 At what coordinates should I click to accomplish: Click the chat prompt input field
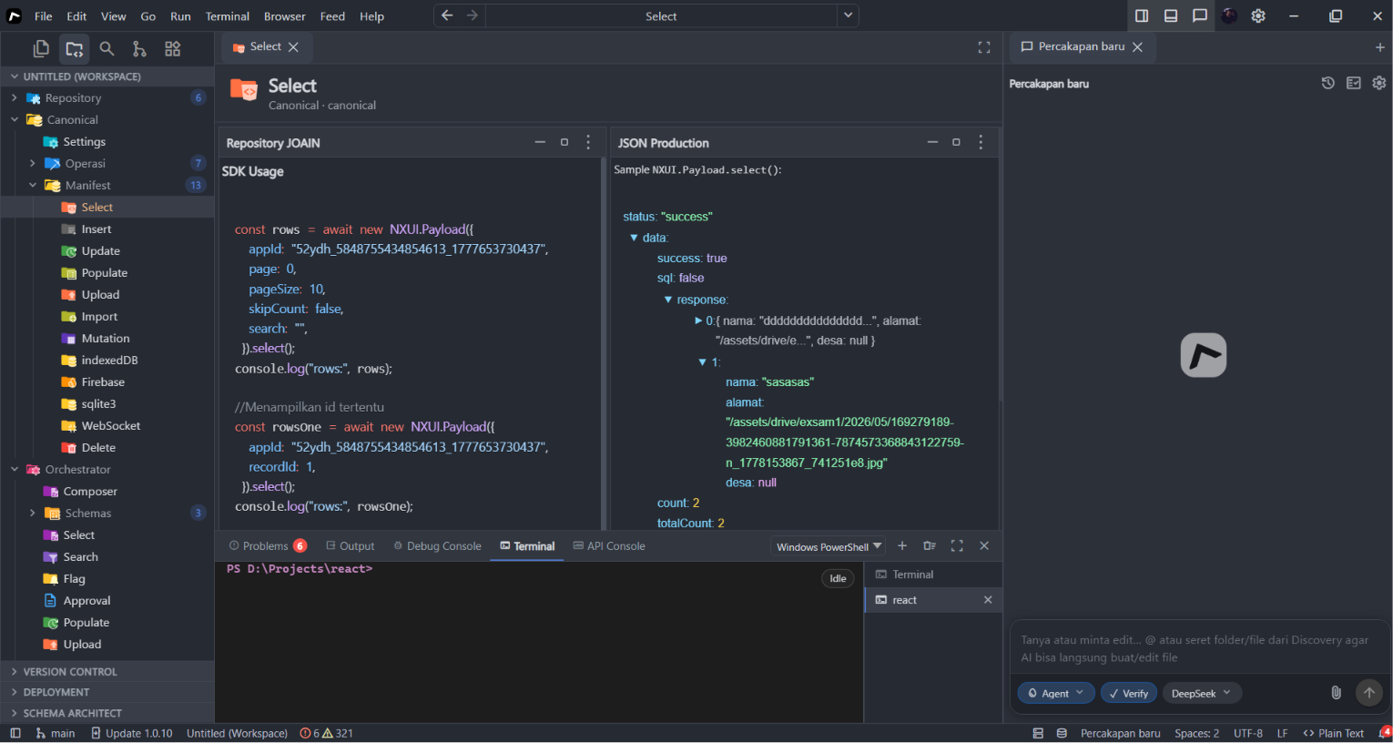[x=1199, y=648]
